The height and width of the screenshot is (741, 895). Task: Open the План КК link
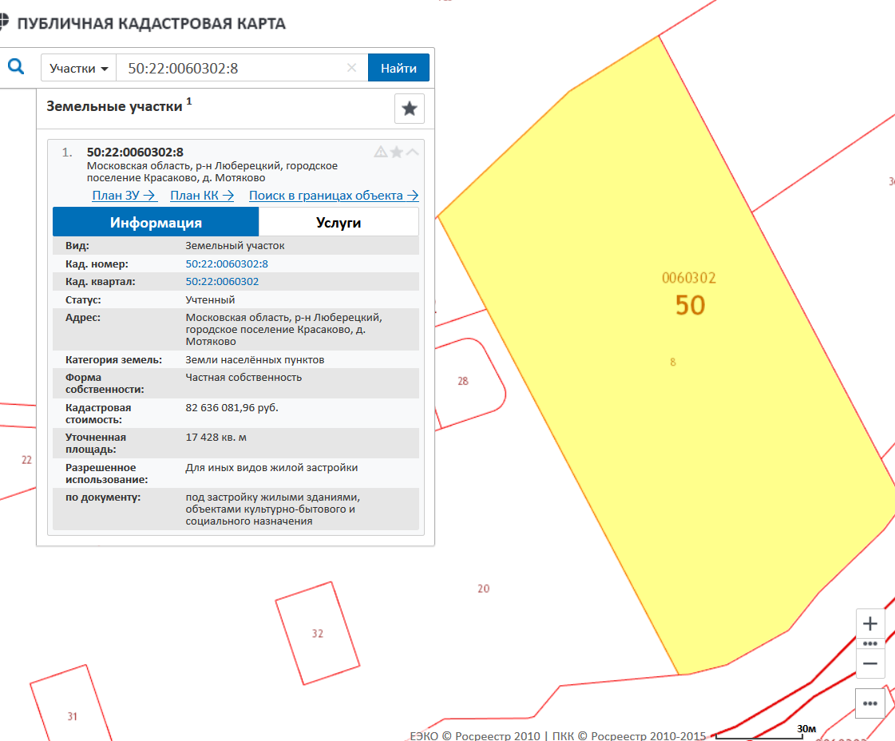[x=202, y=195]
